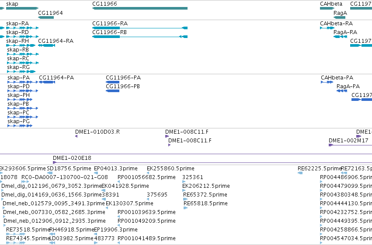Select EK130307.5prime
Screen dimensions: 372x245
(107, 208)
